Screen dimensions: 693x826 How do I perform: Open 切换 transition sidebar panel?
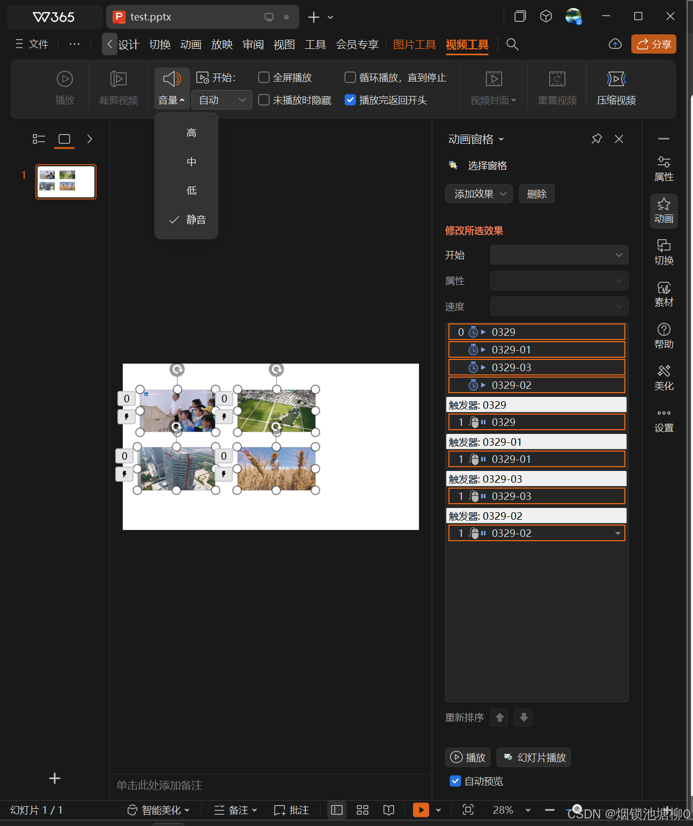(664, 253)
